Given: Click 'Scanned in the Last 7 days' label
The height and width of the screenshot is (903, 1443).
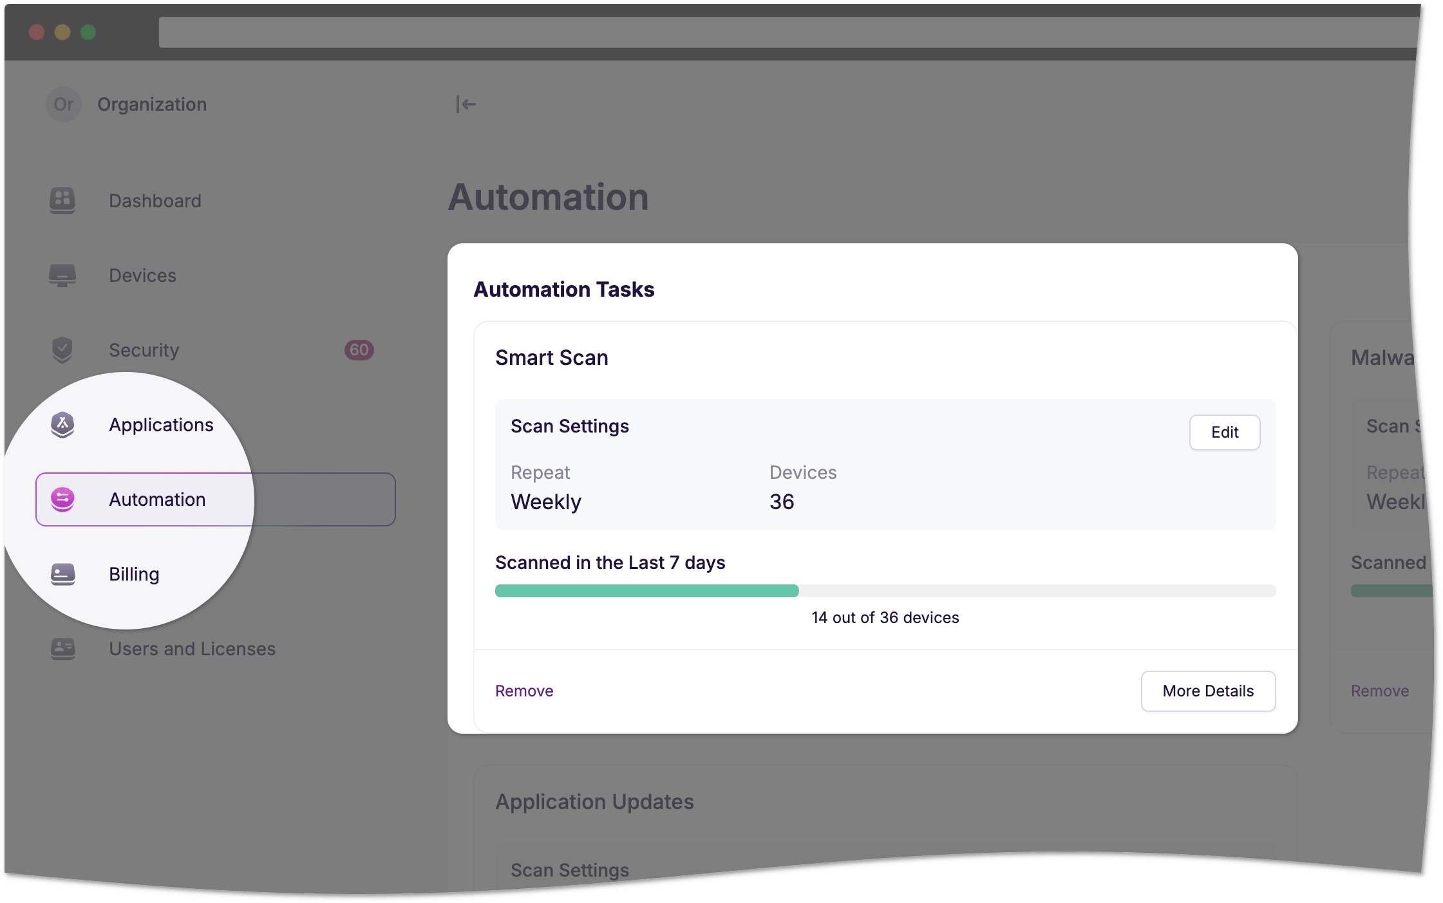Looking at the screenshot, I should [x=610, y=563].
